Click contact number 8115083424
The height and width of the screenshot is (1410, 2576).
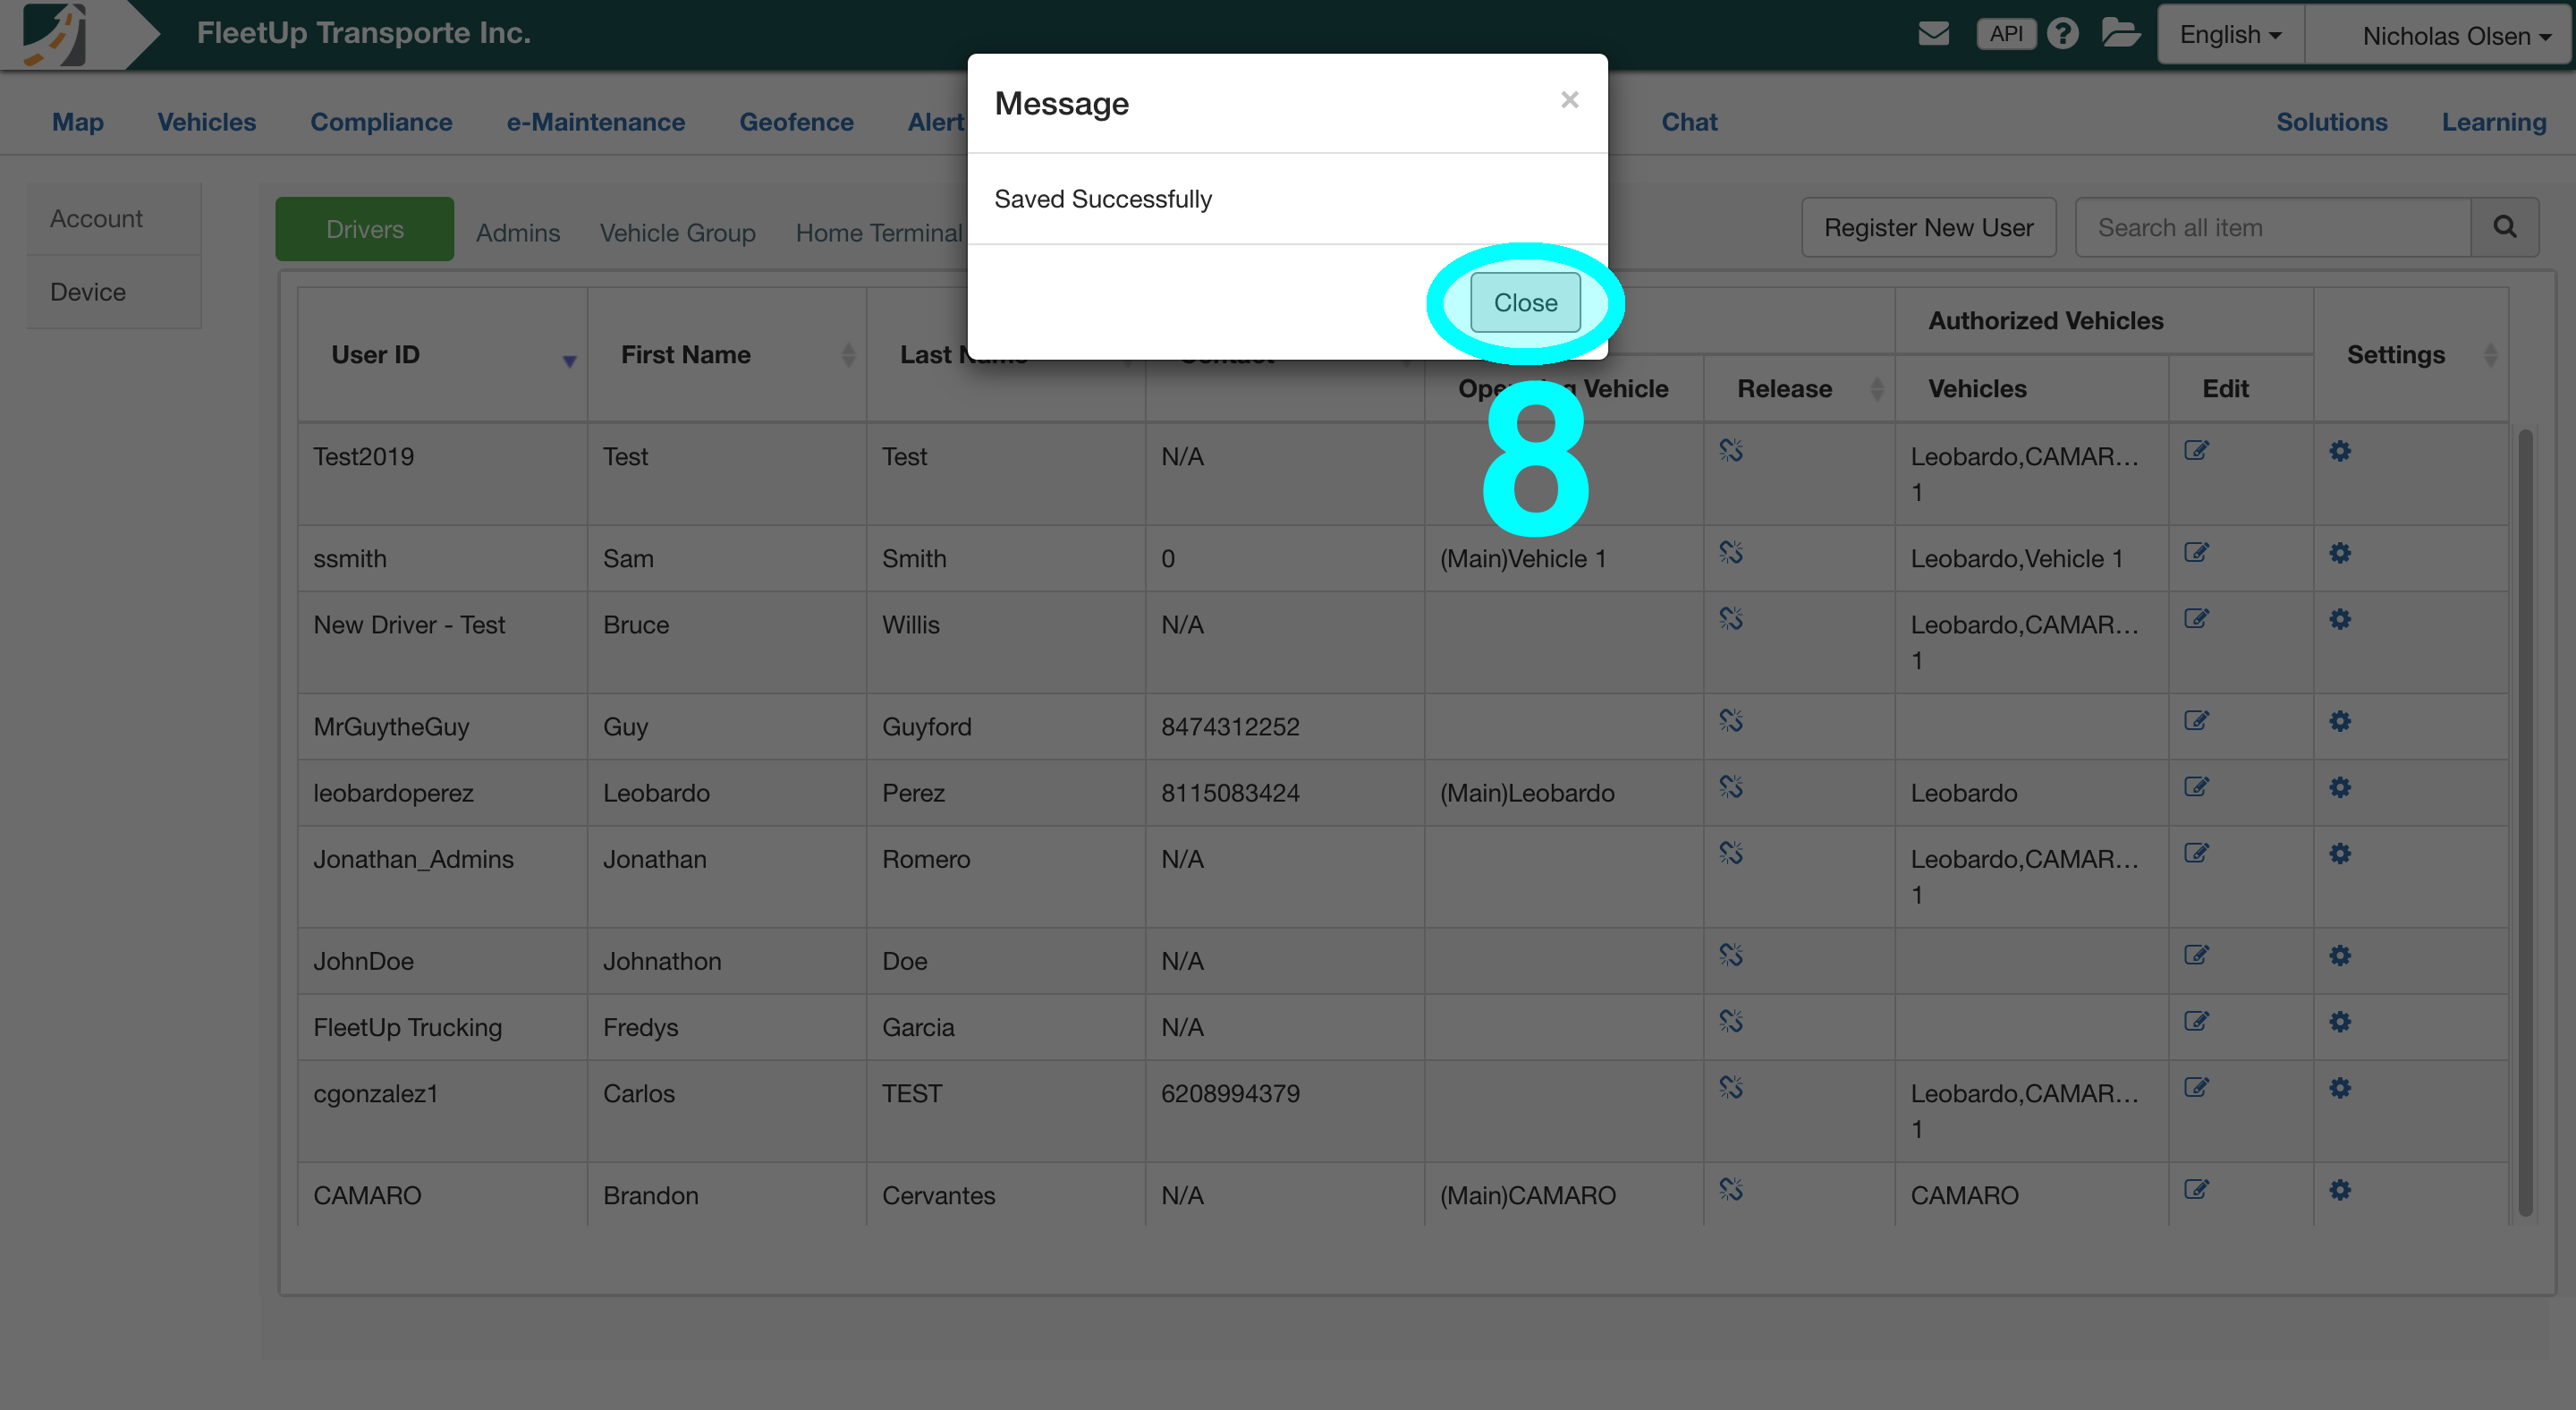[1230, 793]
